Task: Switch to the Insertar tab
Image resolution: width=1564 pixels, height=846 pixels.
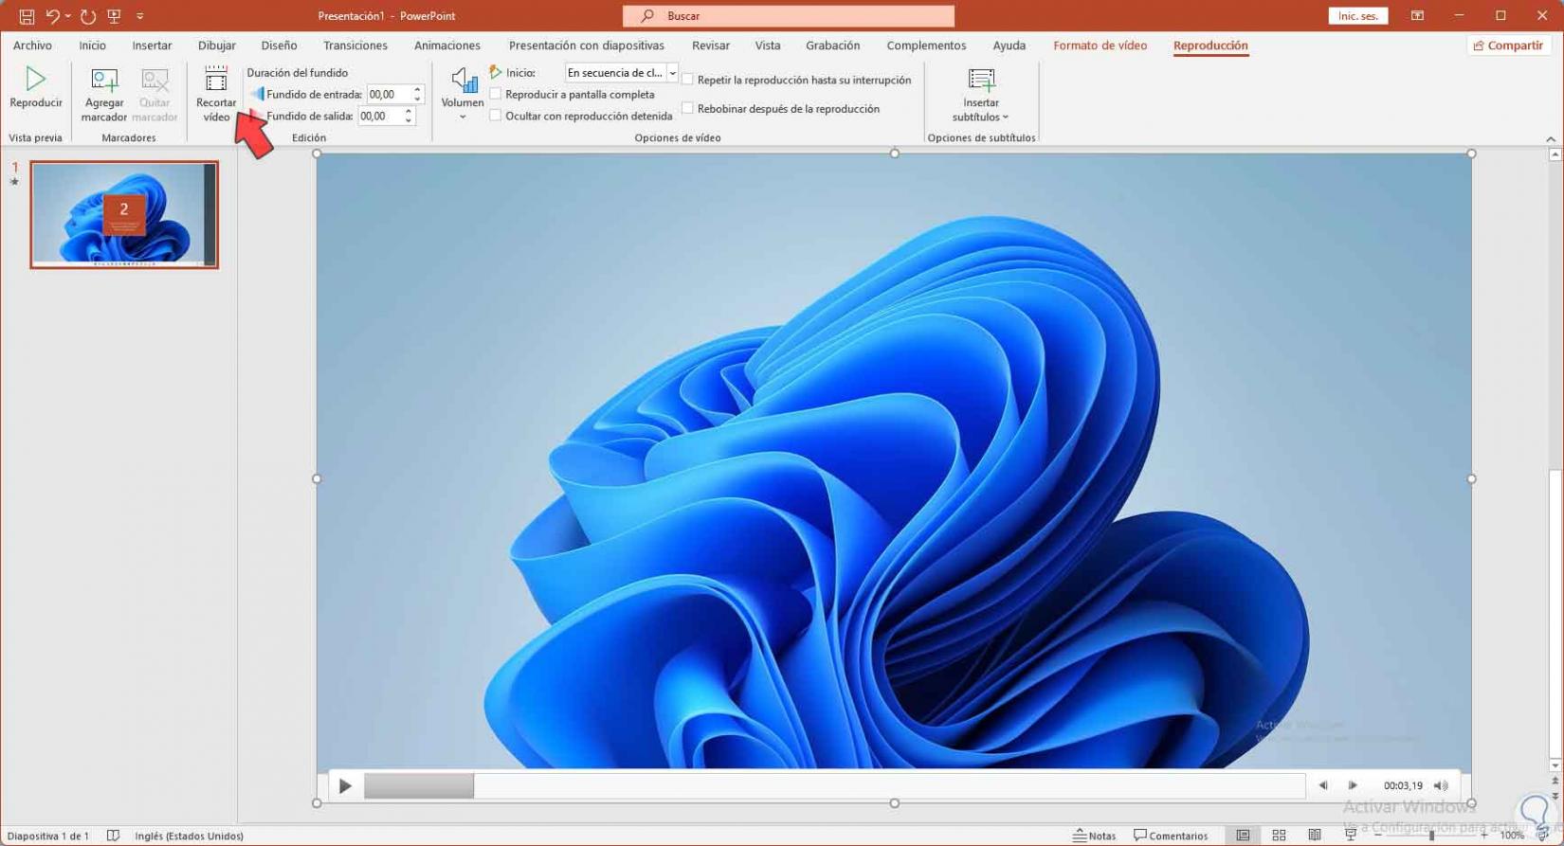Action: point(152,45)
